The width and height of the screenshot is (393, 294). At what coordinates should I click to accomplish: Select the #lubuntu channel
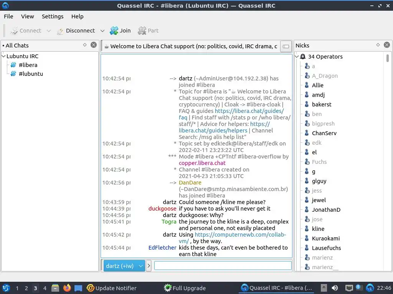coord(31,74)
